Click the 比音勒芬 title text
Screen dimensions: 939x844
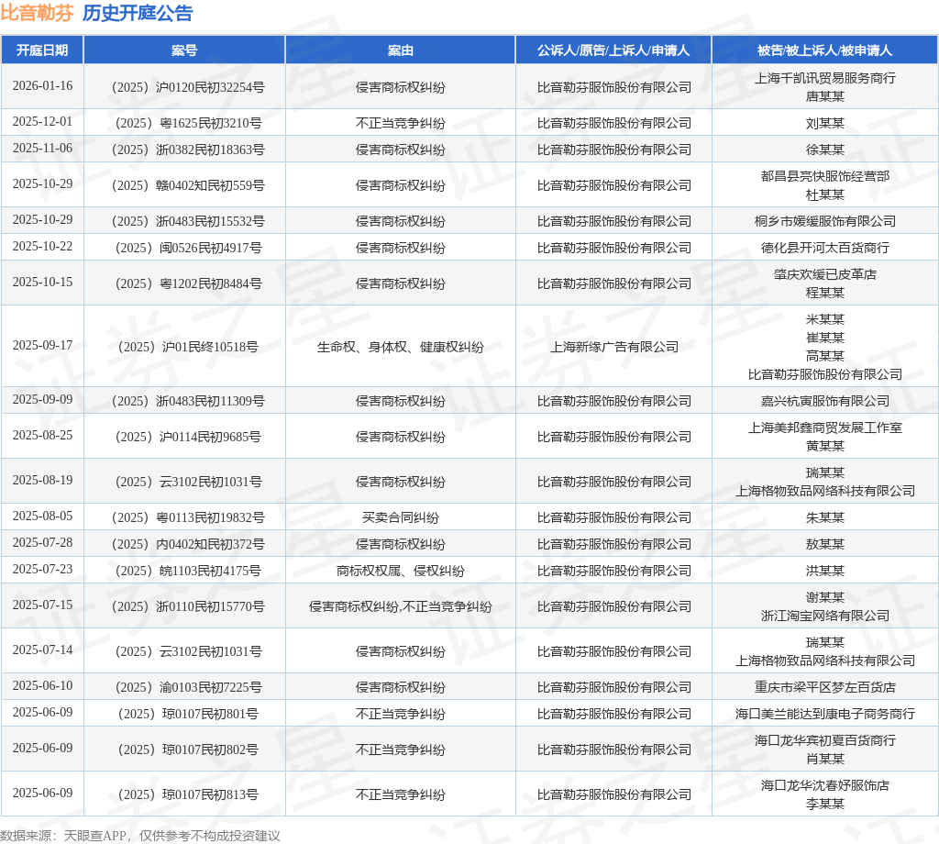[37, 13]
